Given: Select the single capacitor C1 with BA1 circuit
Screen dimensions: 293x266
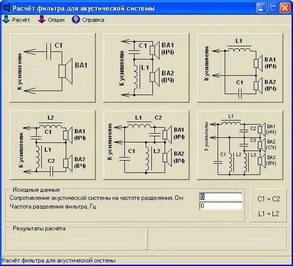Looking at the screenshot, I should click(x=52, y=68).
